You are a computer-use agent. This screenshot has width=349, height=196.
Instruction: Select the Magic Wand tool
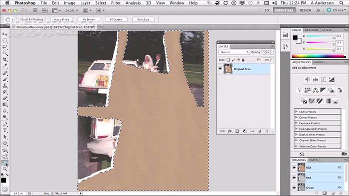pyautogui.click(x=5, y=53)
